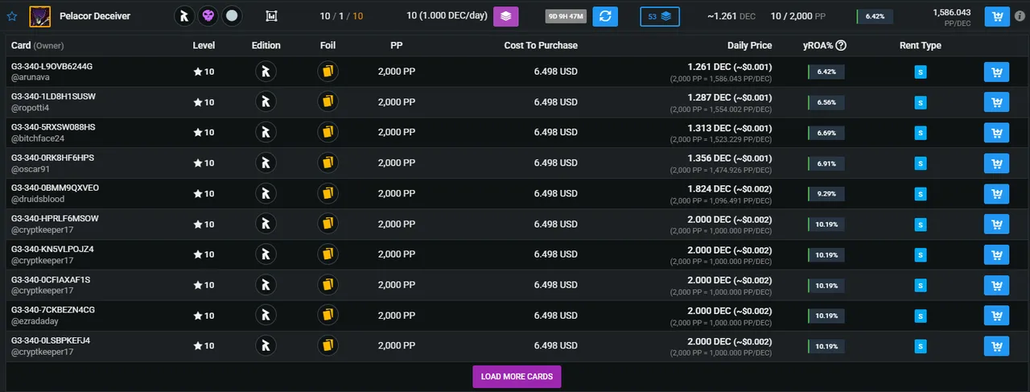Viewport: 1030px width, 392px height.
Task: Favorite Pelacor Deceiver with the star icon
Action: tap(12, 16)
